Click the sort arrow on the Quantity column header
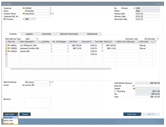This screenshot has height=127, width=166. pyautogui.click(x=41, y=42)
